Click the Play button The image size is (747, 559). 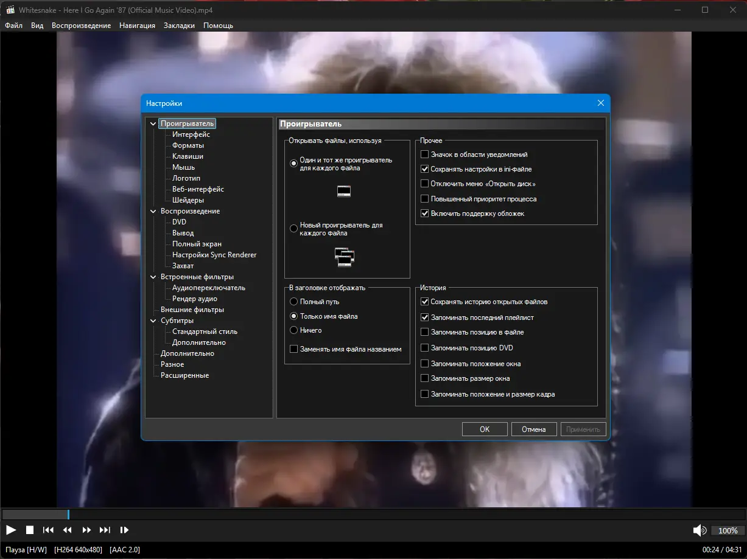click(11, 530)
